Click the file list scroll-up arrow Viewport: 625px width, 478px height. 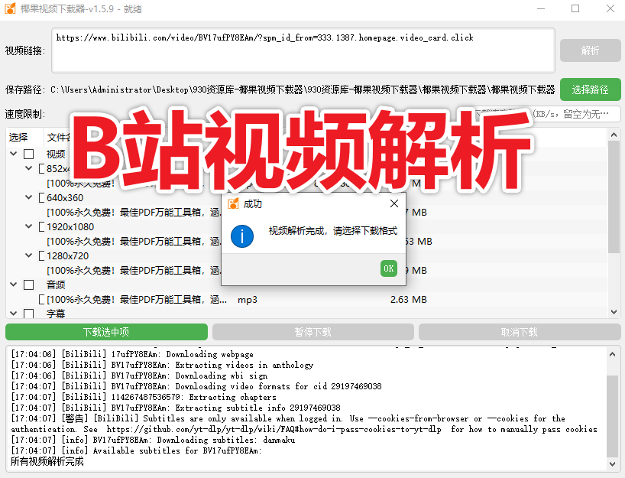[x=614, y=135]
